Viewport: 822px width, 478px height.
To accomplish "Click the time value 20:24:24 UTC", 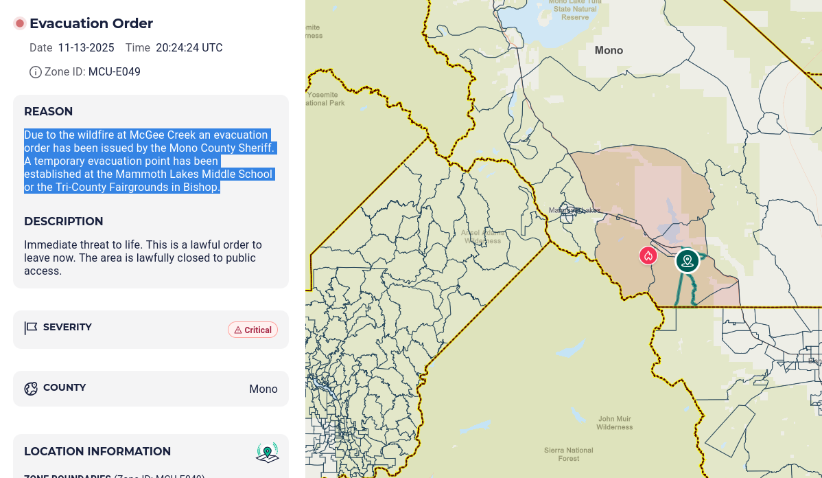I will [x=189, y=48].
